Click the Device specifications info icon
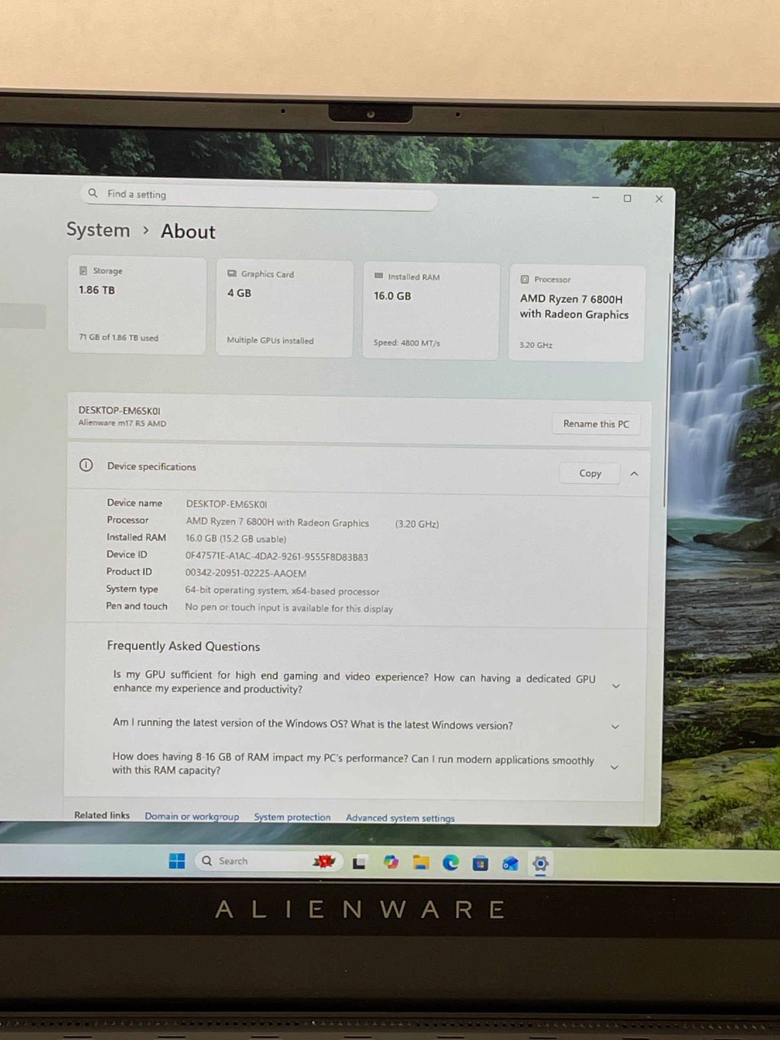Image resolution: width=780 pixels, height=1040 pixels. 86,465
